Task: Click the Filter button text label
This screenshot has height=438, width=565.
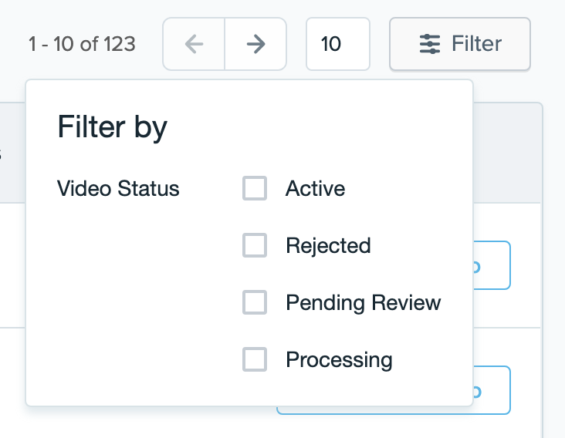Action: pyautogui.click(x=477, y=44)
